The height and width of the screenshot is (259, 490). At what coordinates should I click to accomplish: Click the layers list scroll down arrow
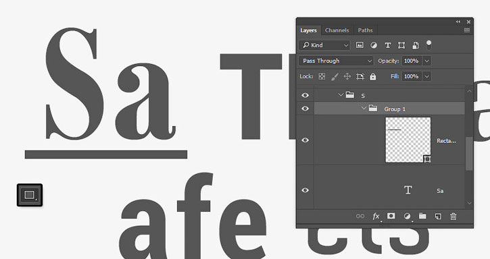point(469,203)
